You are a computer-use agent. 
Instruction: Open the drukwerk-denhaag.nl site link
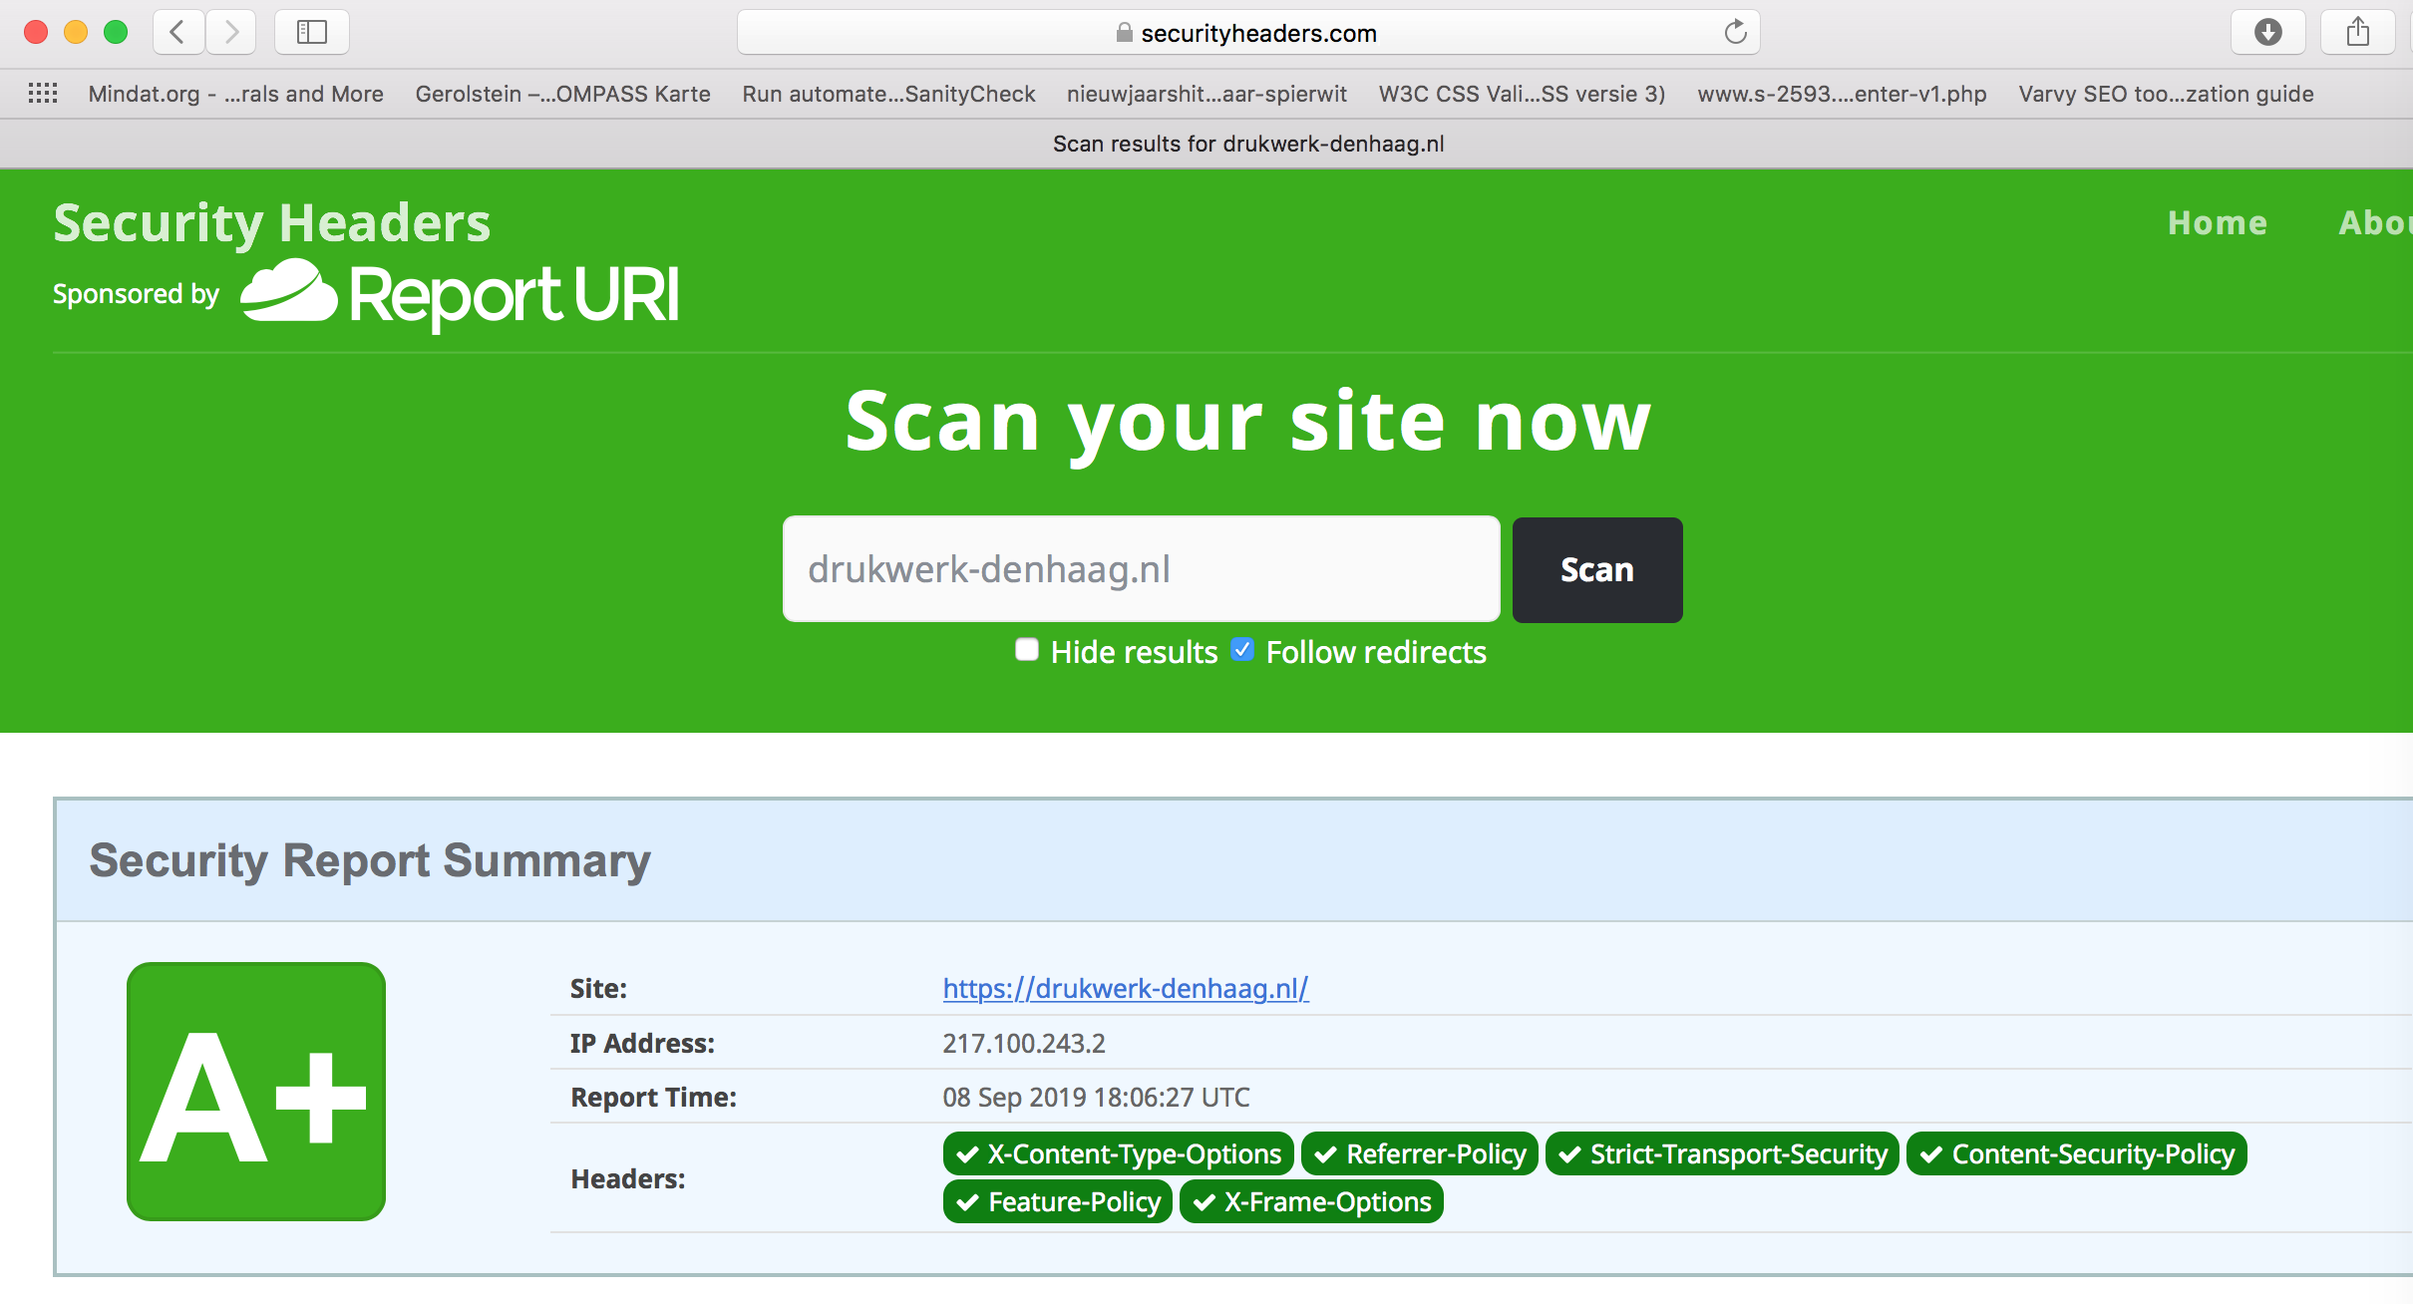click(x=1126, y=988)
